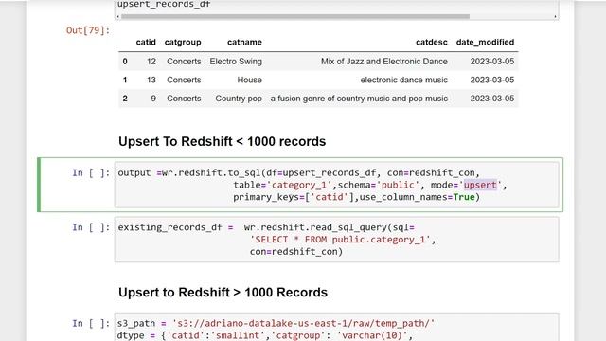Click the horizontal scrollbar of the top cell
The image size is (606, 341).
coord(295,17)
